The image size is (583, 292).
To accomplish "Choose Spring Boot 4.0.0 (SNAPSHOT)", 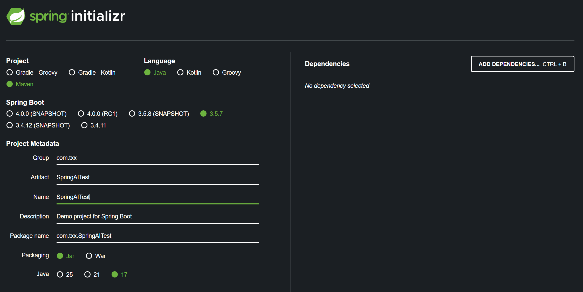I will [x=10, y=114].
